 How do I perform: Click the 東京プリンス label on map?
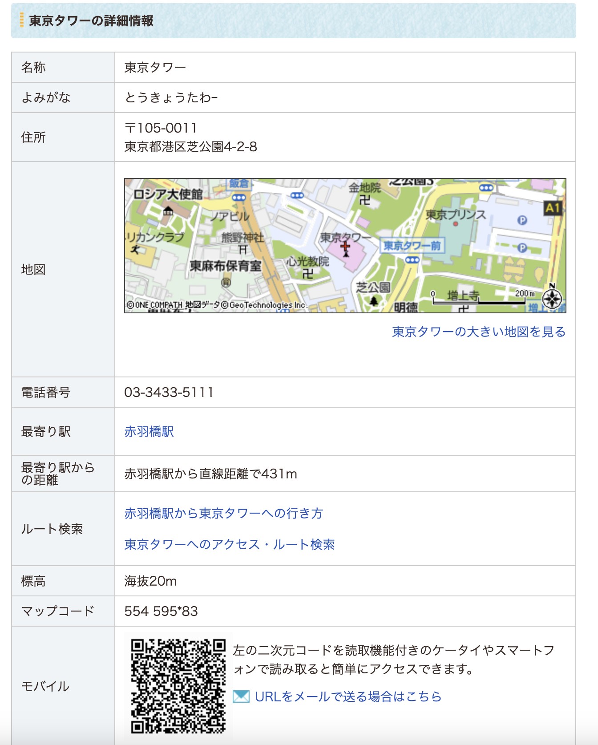tap(456, 215)
